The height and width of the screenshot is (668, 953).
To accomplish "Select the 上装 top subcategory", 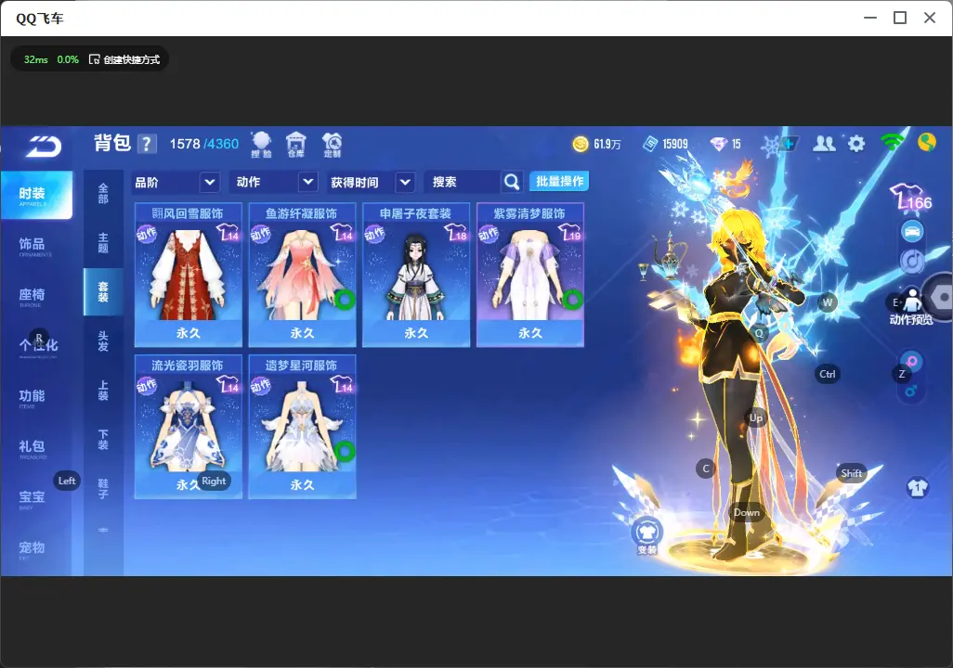I will [103, 390].
